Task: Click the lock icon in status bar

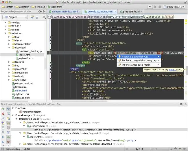Action: pos(171,149)
